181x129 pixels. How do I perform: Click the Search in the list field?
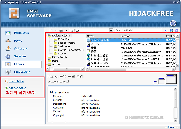pyautogui.click(x=139, y=30)
